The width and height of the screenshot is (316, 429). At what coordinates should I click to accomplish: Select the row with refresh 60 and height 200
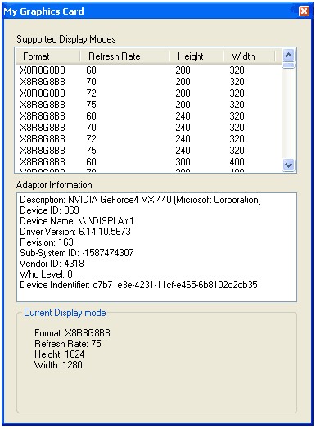click(148, 70)
